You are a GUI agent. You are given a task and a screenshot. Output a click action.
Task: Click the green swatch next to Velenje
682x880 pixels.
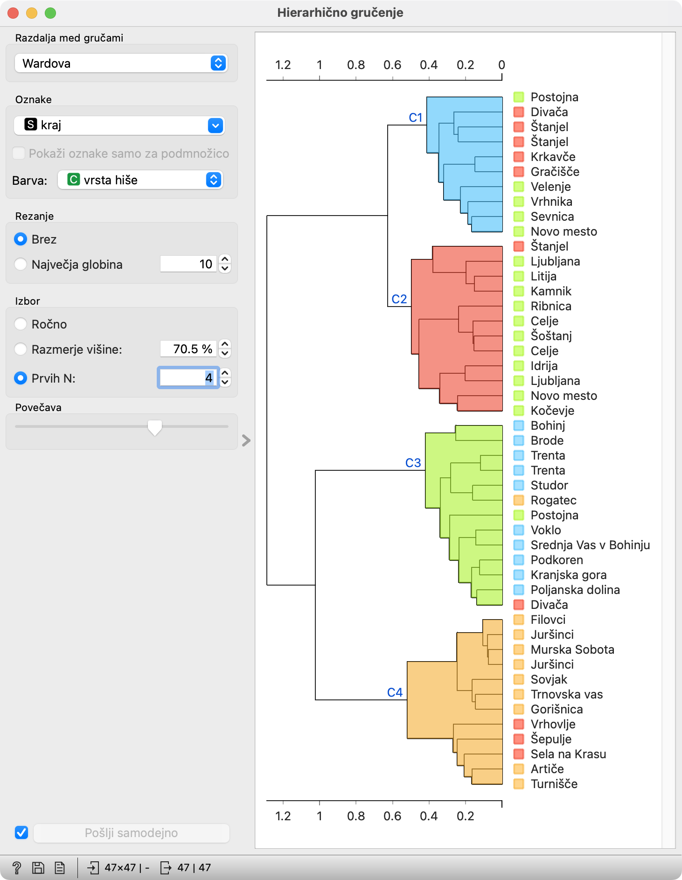click(519, 187)
